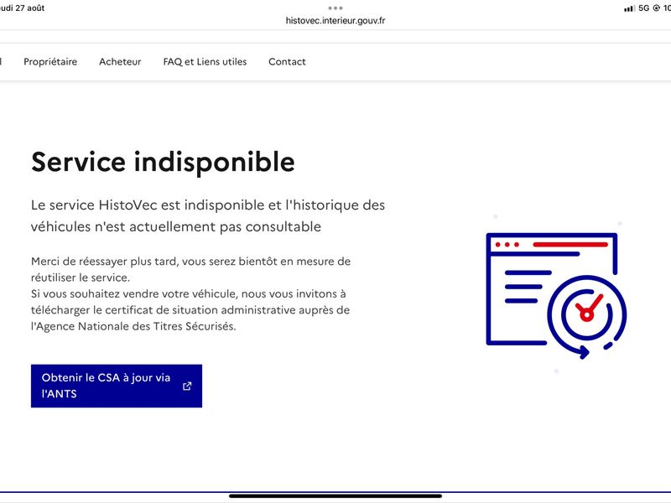Viewport: 671px width, 503px height.
Task: Click the 'Le service HistoVec est indisponible' sentence
Action: (x=208, y=215)
